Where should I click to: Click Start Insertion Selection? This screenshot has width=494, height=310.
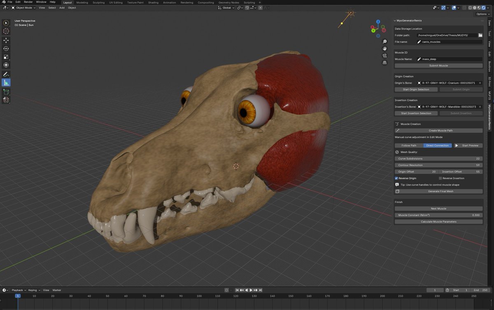(416, 113)
